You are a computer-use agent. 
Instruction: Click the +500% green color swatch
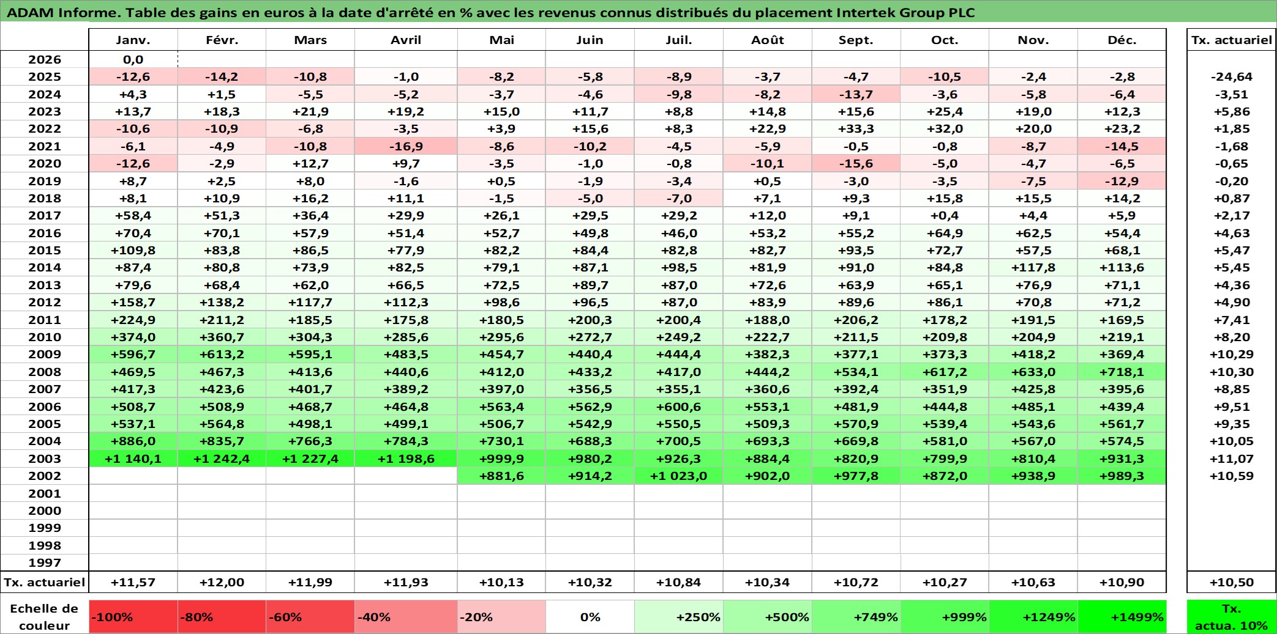click(x=767, y=617)
